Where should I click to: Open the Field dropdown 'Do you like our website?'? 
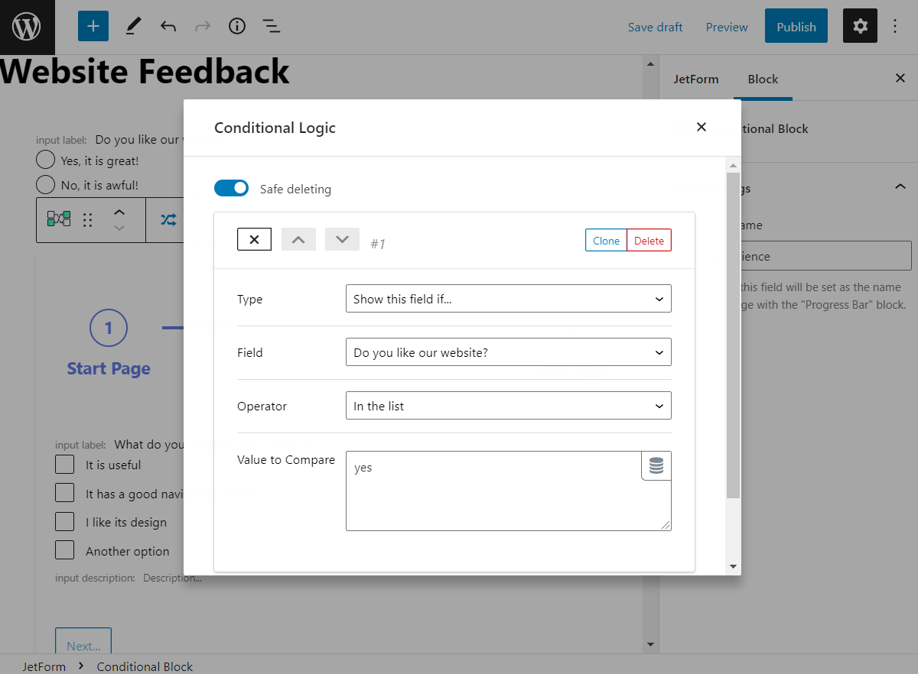[x=508, y=352]
